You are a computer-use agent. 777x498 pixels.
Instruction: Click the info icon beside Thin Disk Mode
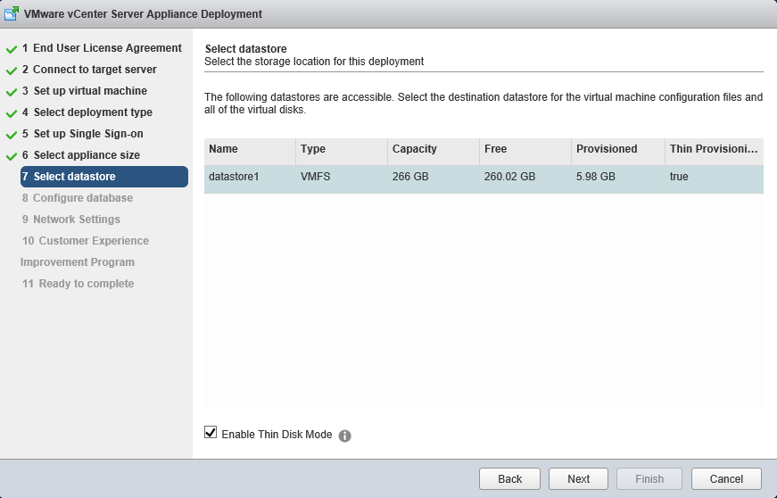click(345, 436)
